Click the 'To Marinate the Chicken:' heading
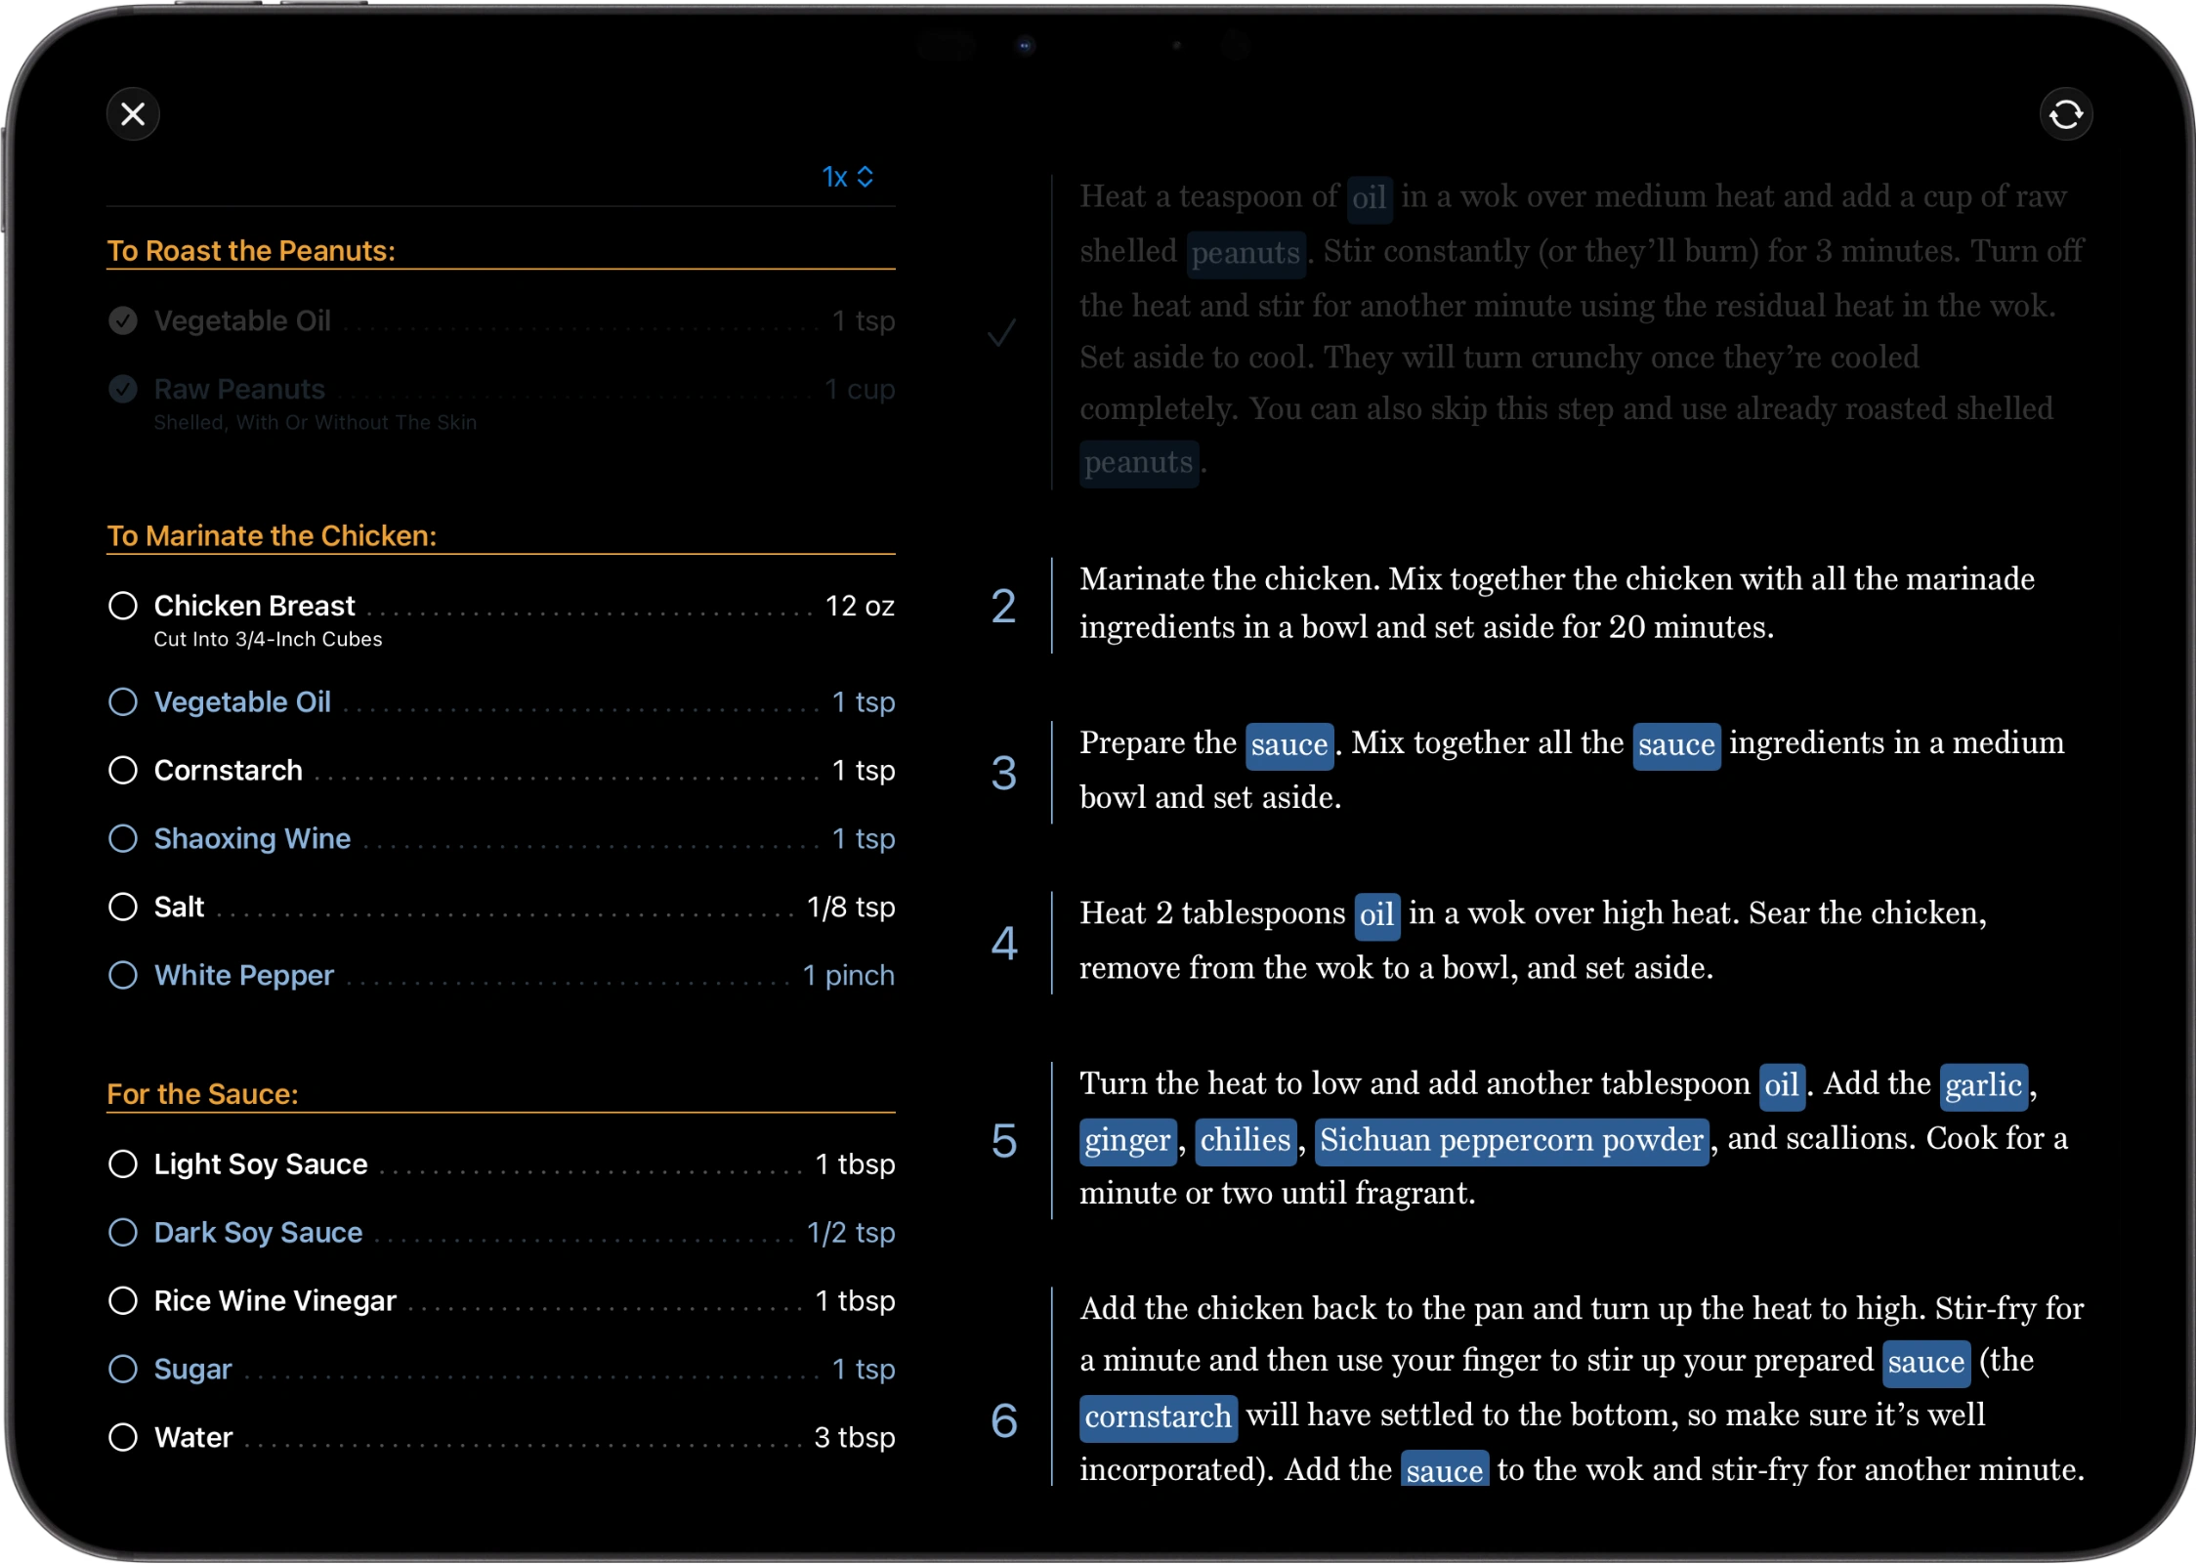Screen dimensions: 2196x1565 [272, 536]
